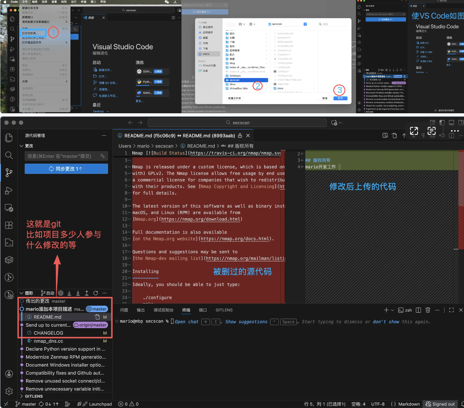Open the new terminal profile dropdown arrow

tap(392, 310)
